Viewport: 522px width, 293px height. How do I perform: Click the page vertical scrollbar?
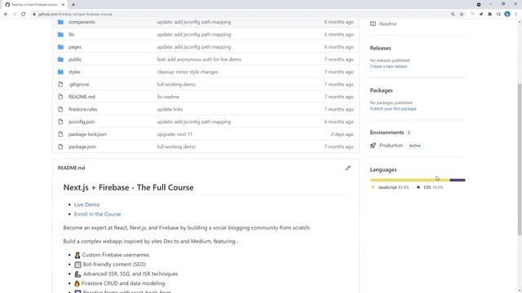pos(520,160)
